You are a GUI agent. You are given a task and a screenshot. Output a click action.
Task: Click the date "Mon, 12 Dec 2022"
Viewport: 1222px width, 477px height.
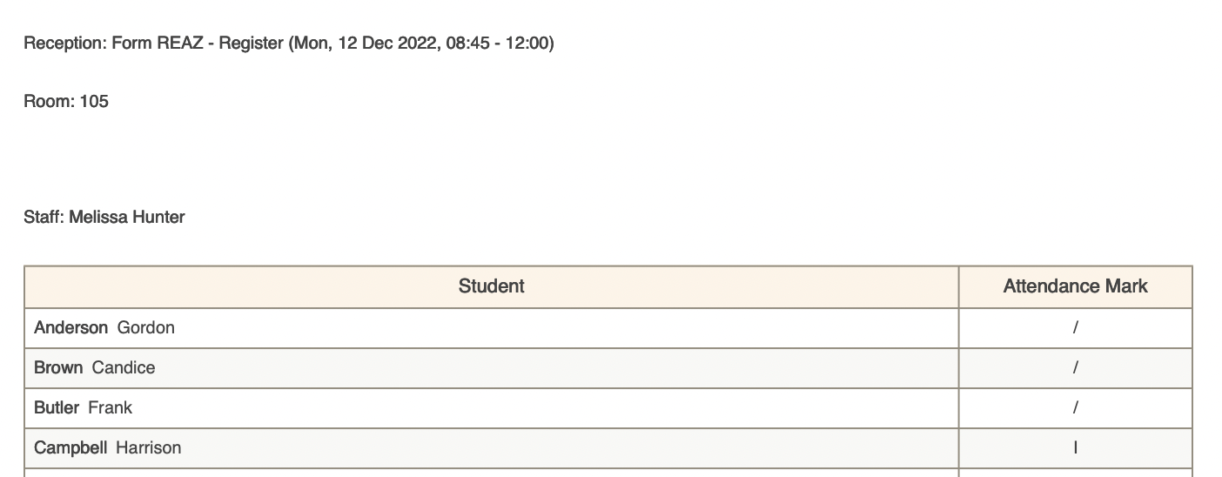click(x=366, y=43)
